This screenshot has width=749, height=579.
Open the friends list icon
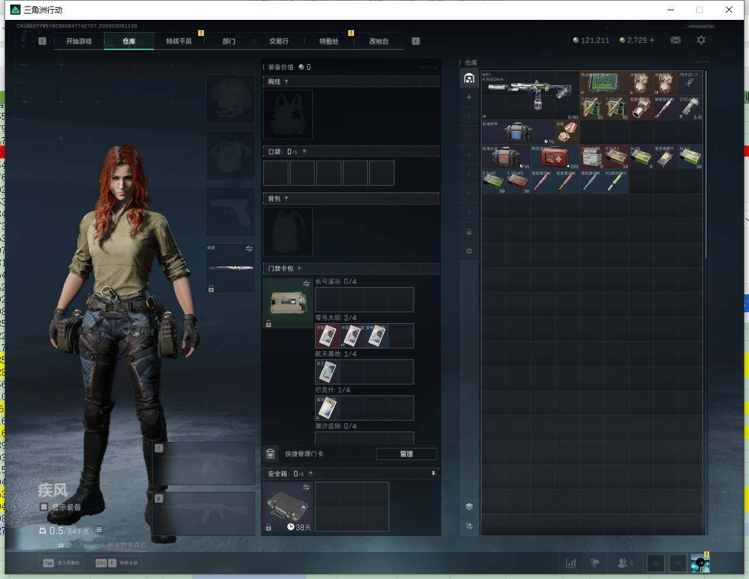[624, 563]
